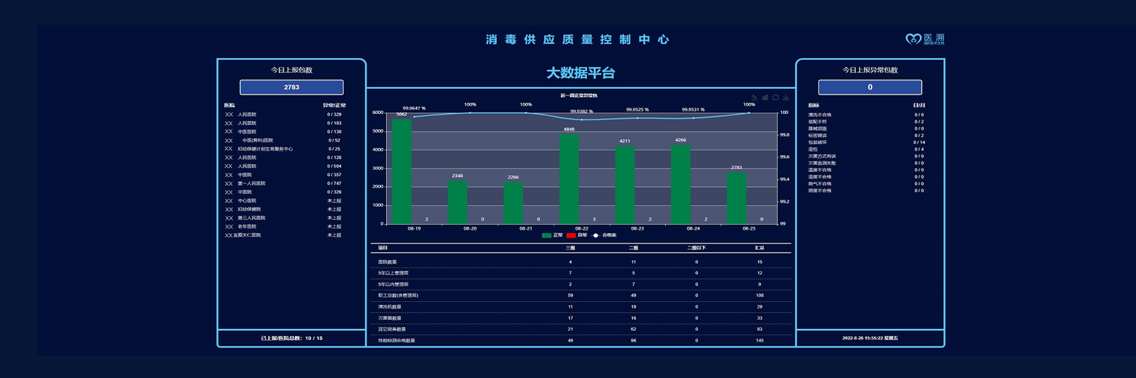Toggle the 合格率 line legend
This screenshot has width=1136, height=378.
pyautogui.click(x=596, y=236)
